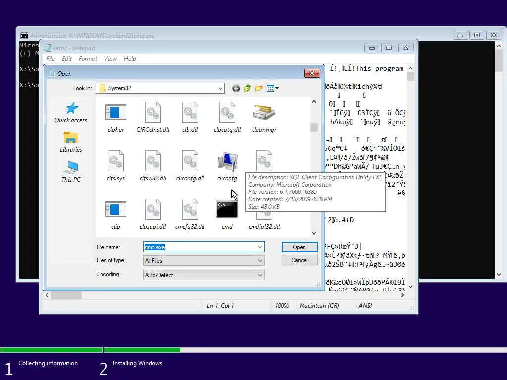Select the cmdial32.dll file
This screenshot has height=380, width=507.
point(264,222)
